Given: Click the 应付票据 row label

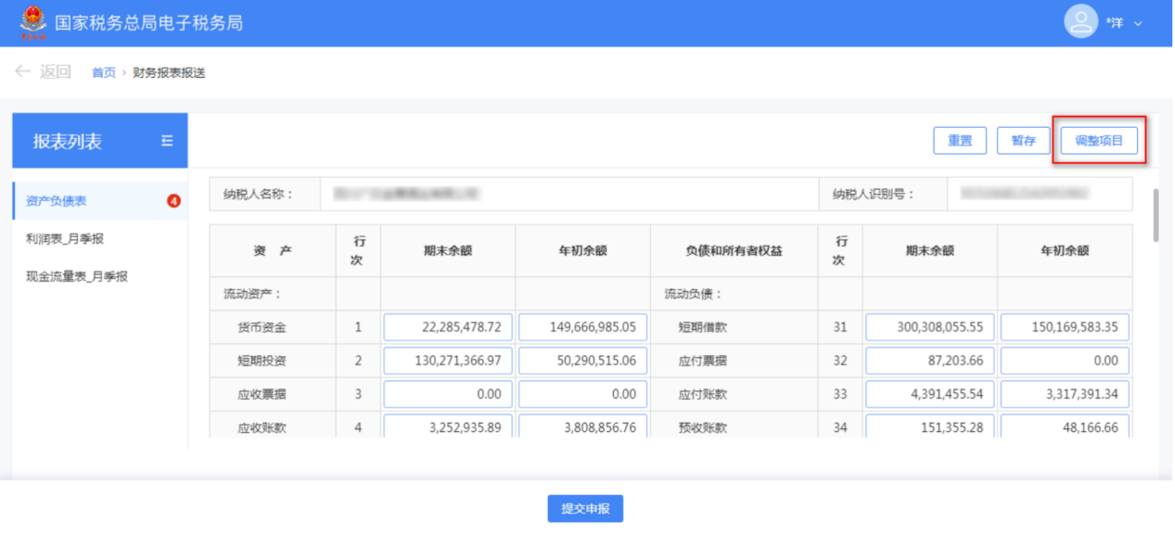Looking at the screenshot, I should [703, 361].
